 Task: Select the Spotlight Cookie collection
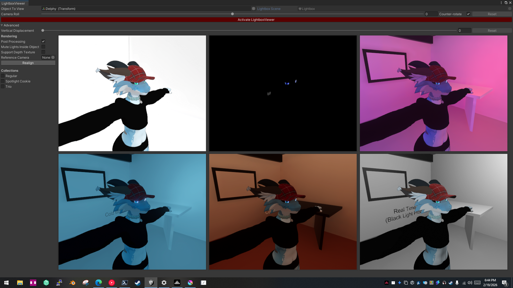point(3,81)
